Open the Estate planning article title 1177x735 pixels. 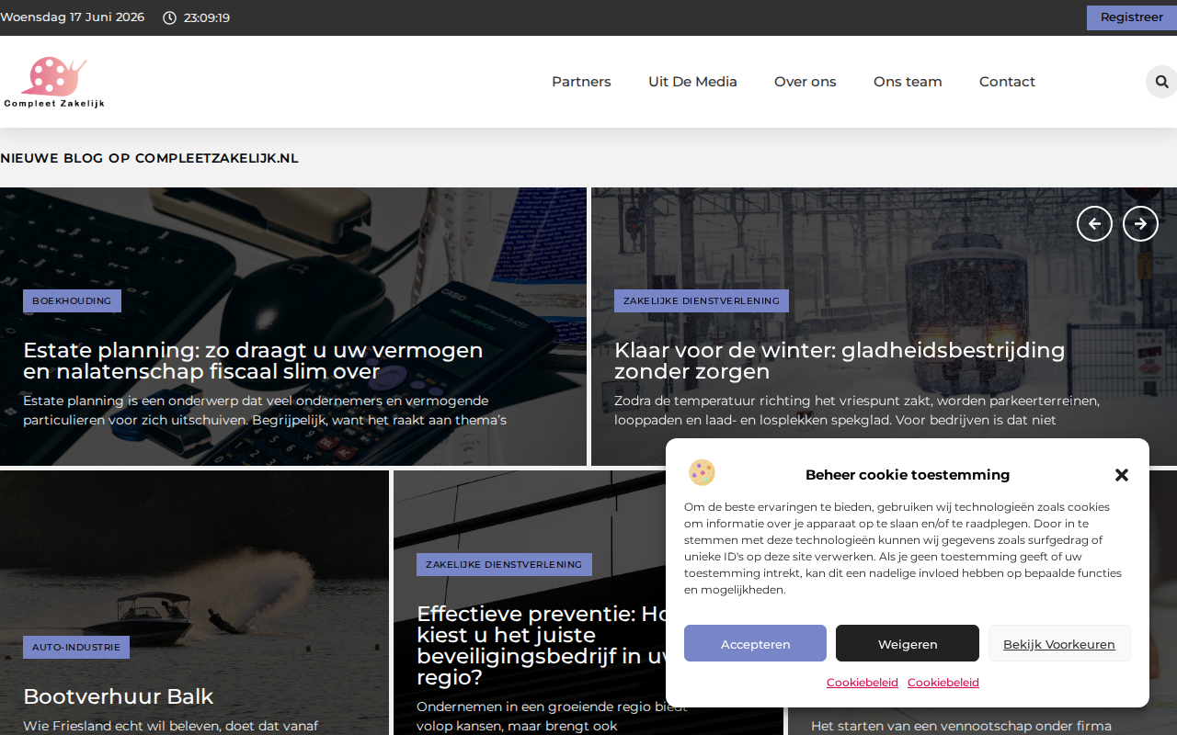253,361
